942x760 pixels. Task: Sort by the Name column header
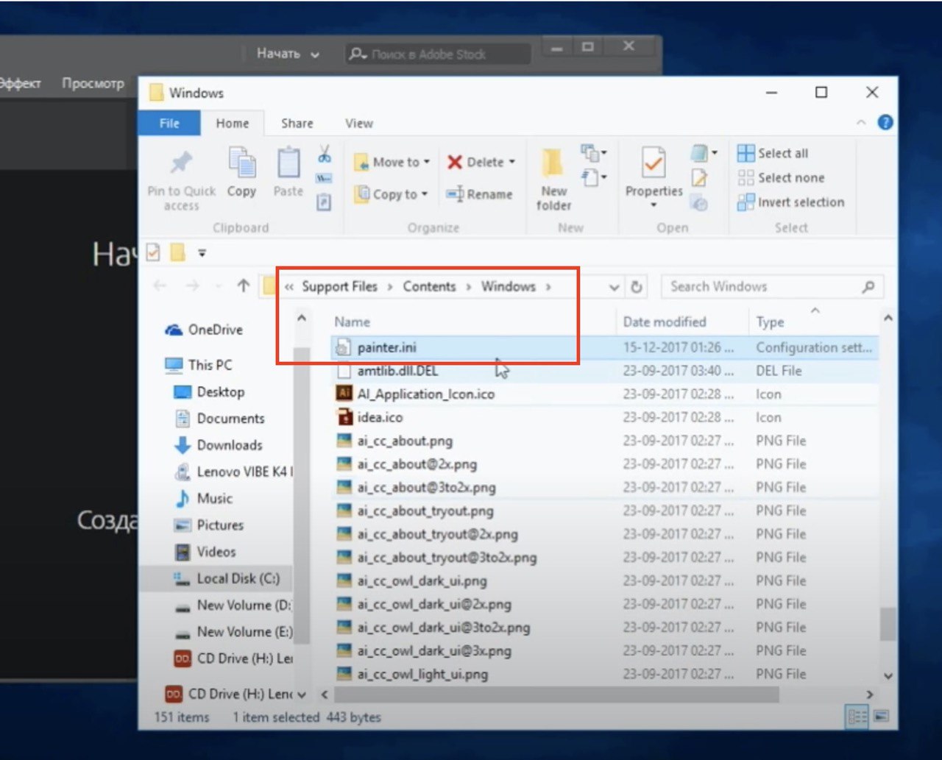352,322
